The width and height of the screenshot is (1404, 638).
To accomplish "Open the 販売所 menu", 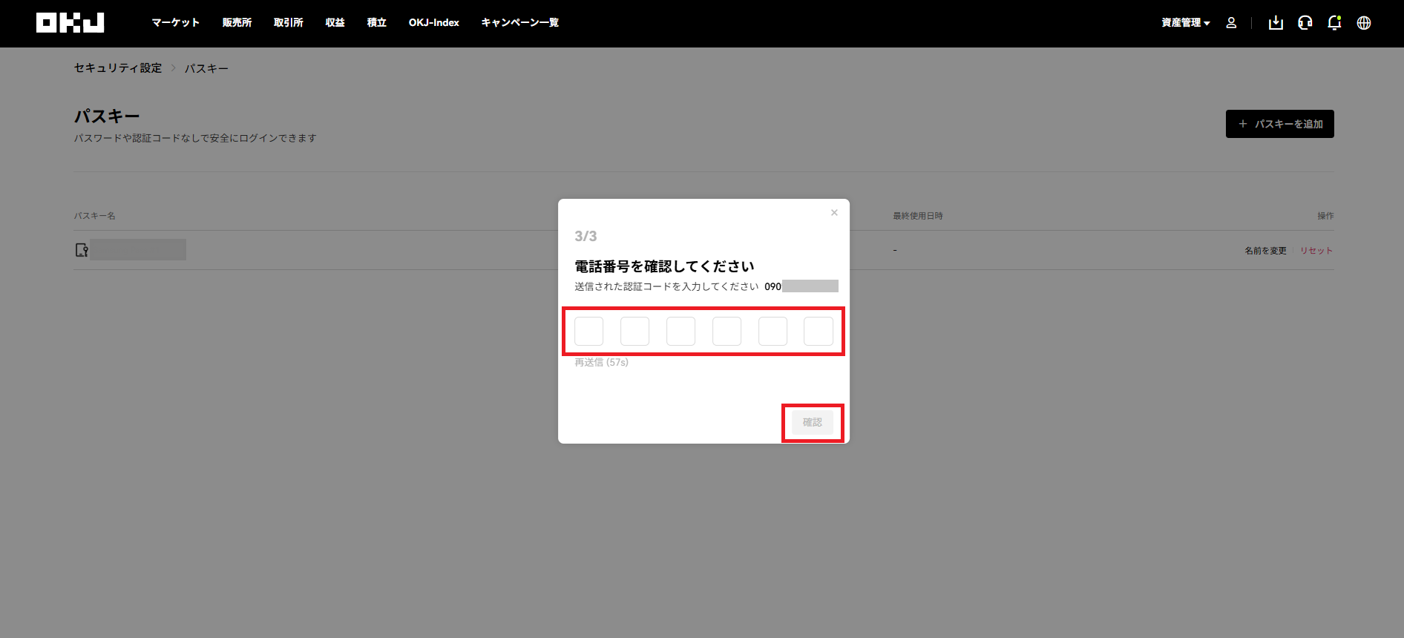I will 237,23.
